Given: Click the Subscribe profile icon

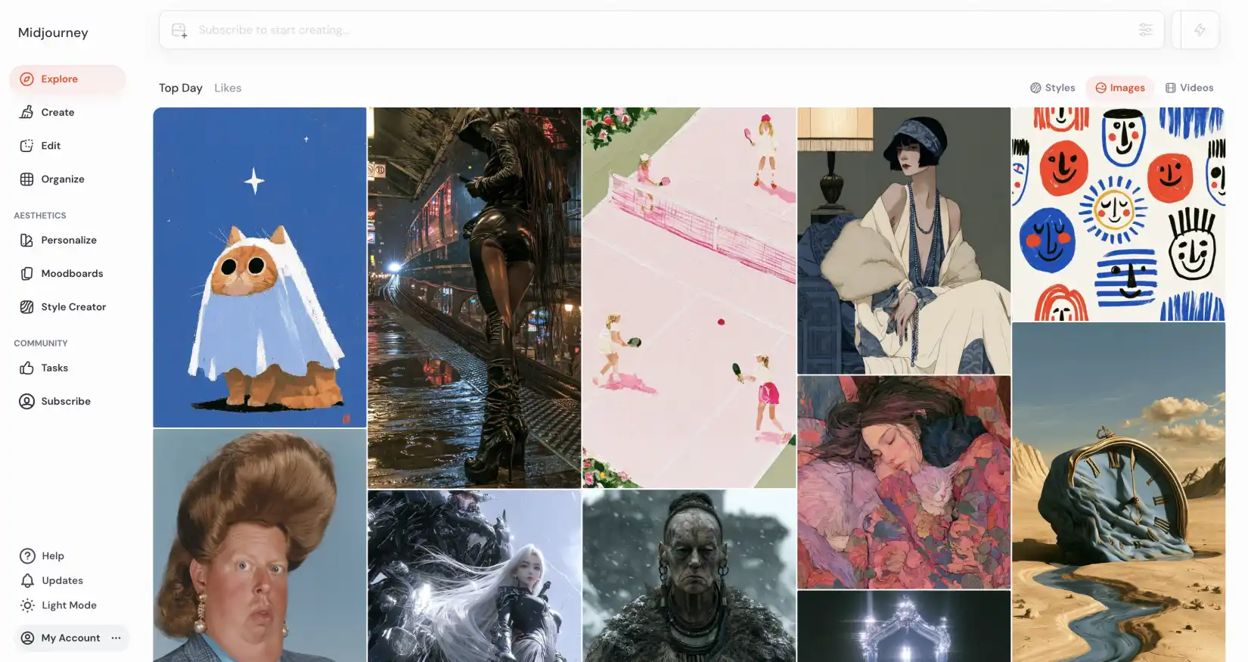Looking at the screenshot, I should pyautogui.click(x=26, y=402).
